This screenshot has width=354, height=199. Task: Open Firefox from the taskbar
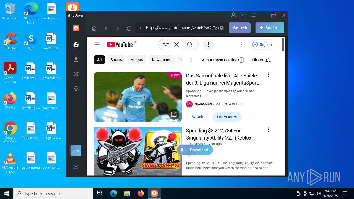tap(141, 193)
